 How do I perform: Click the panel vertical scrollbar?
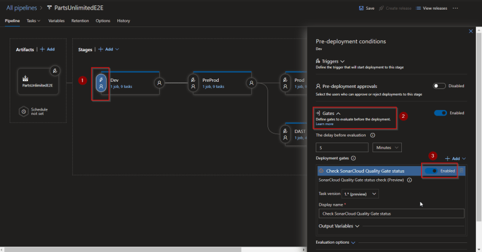[x=478, y=126]
